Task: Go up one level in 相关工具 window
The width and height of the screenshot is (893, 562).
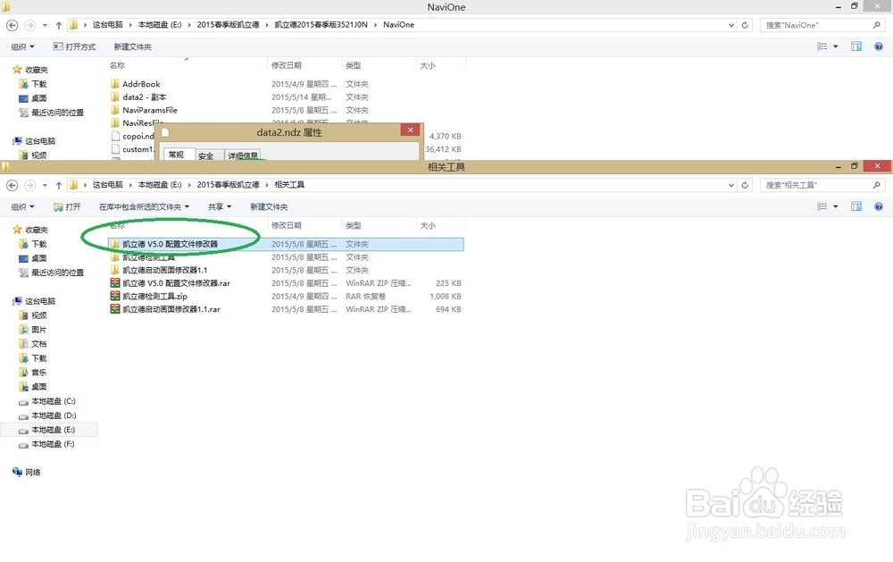Action: (59, 185)
